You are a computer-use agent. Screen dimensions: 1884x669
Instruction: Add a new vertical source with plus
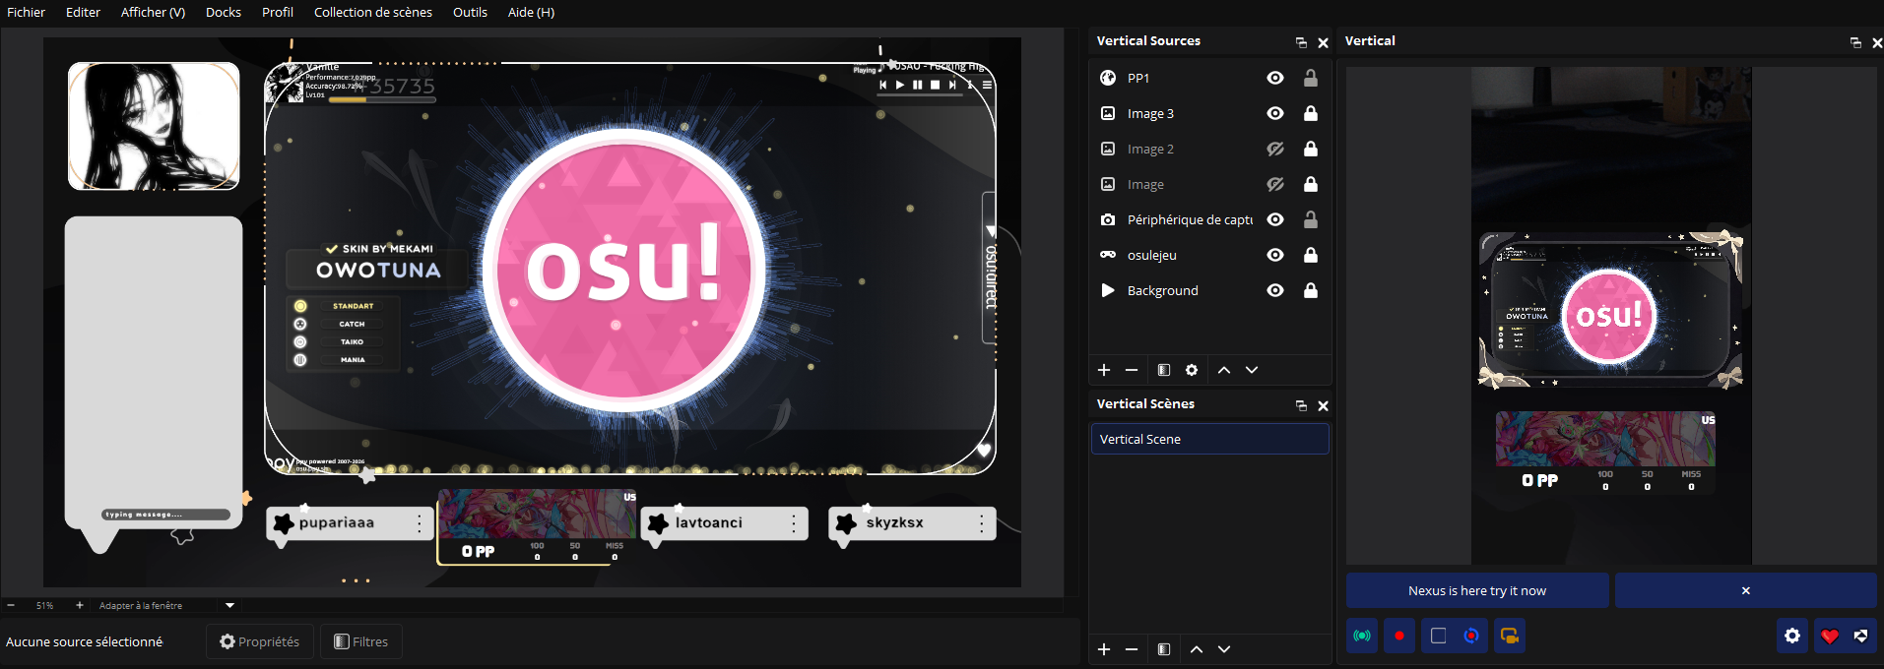[1104, 370]
